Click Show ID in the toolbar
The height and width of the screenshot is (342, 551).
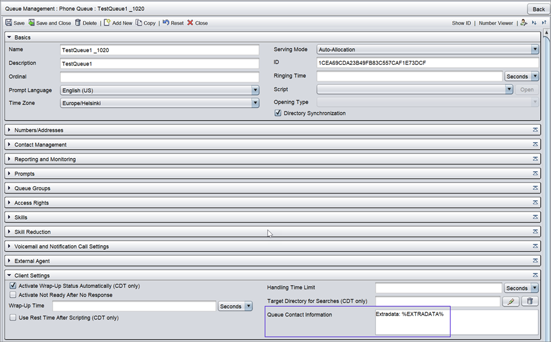461,23
